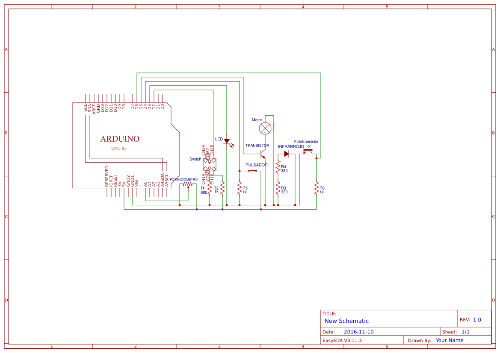Click the ARDUINO board title text
This screenshot has width=500, height=353.
click(120, 139)
